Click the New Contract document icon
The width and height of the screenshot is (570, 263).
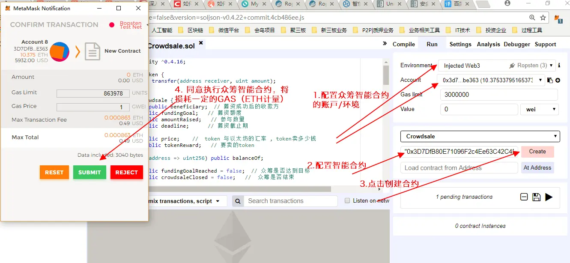click(x=92, y=51)
